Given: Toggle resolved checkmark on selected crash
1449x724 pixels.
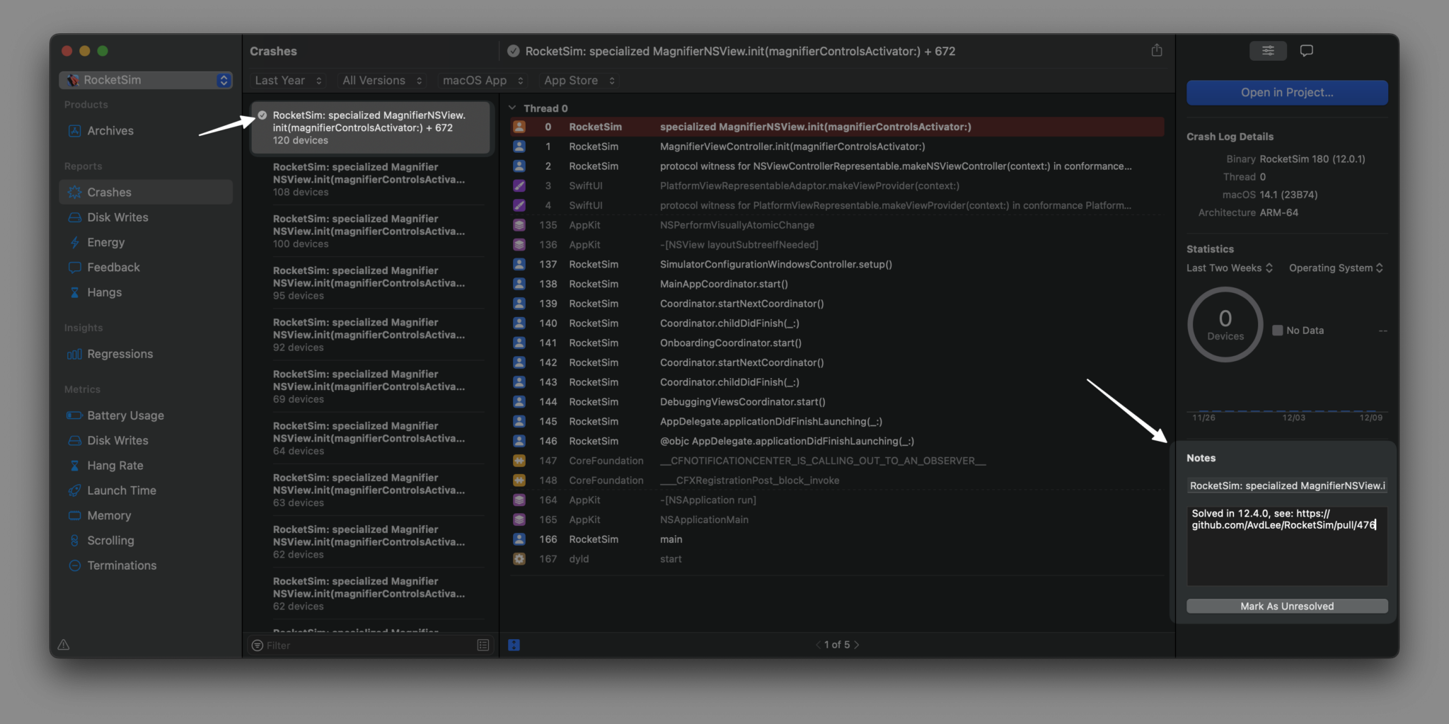Looking at the screenshot, I should point(262,116).
